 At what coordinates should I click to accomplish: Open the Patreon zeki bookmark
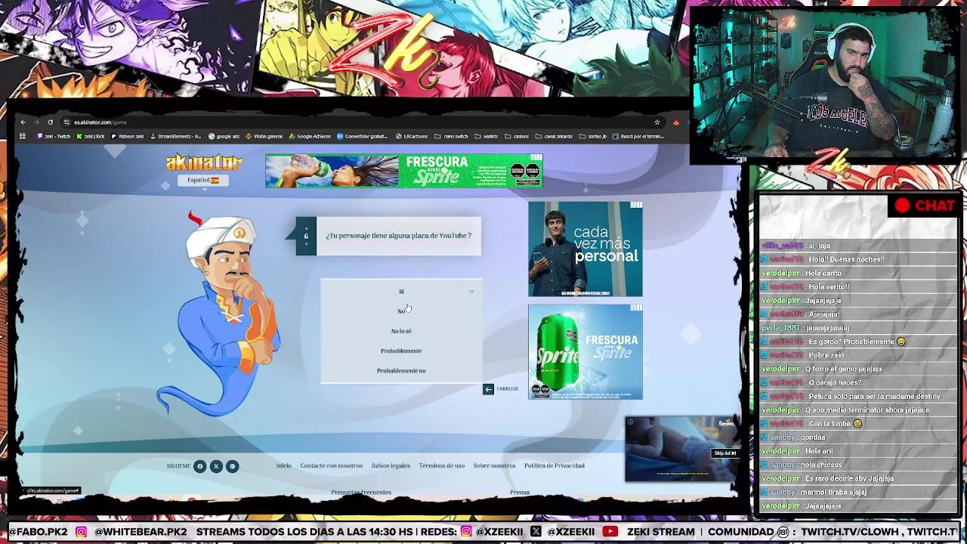coord(127,137)
